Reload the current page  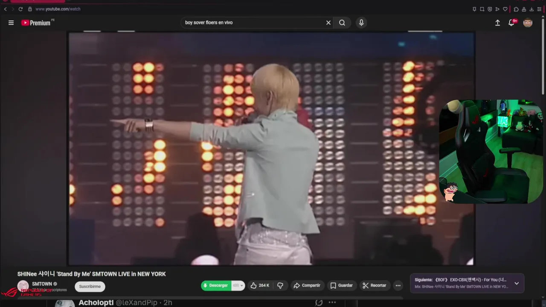click(x=20, y=9)
